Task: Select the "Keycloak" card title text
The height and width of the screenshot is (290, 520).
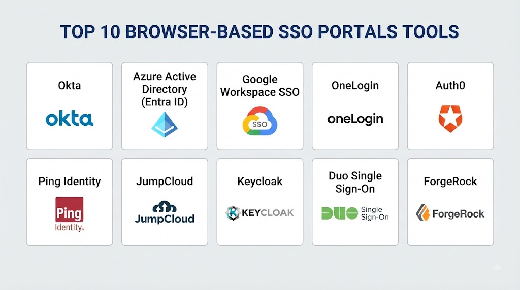Action: pos(259,182)
